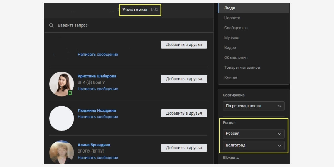This screenshot has width=334, height=167.
Task: Open Алина Брындина's avatar
Action: click(x=62, y=152)
